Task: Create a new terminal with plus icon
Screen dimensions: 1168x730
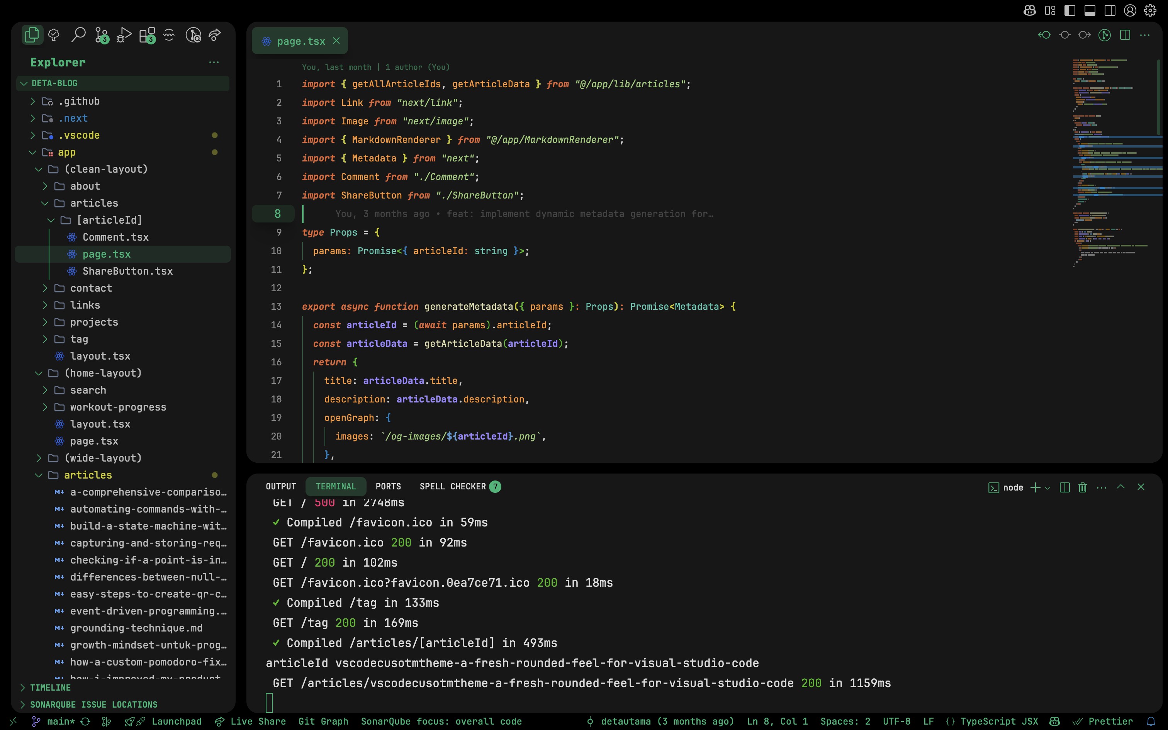Action: pyautogui.click(x=1035, y=487)
